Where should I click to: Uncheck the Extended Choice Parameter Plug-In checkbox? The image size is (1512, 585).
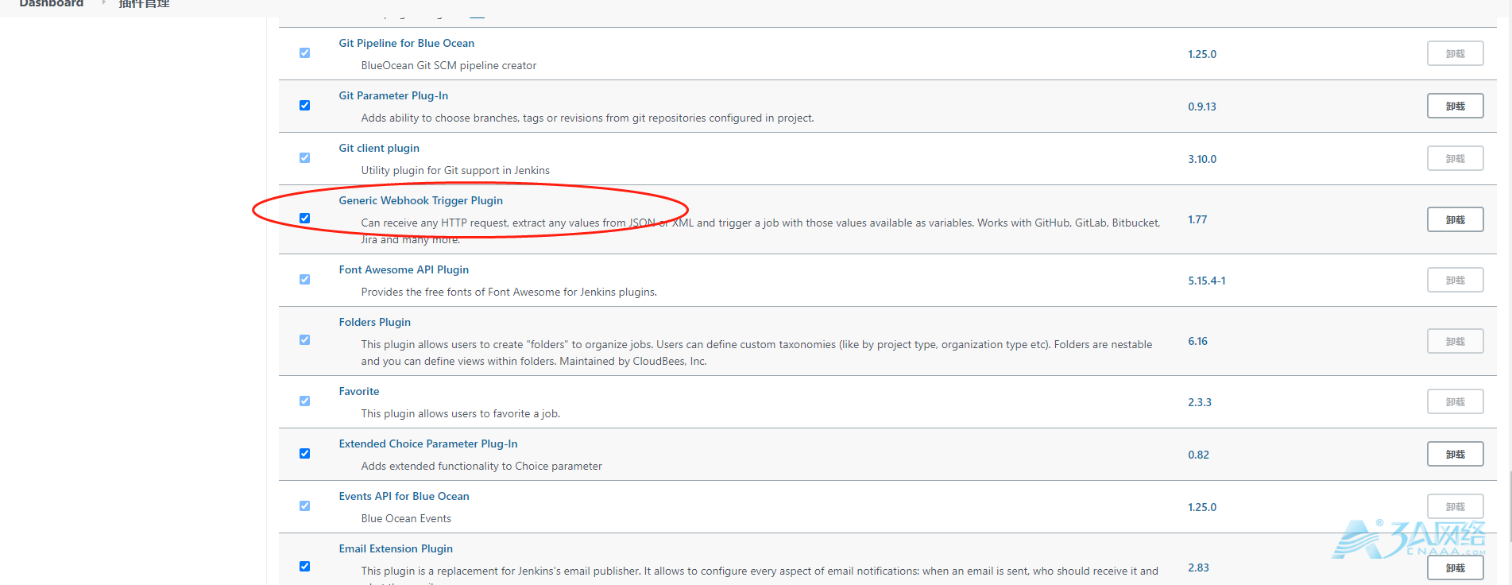[304, 454]
